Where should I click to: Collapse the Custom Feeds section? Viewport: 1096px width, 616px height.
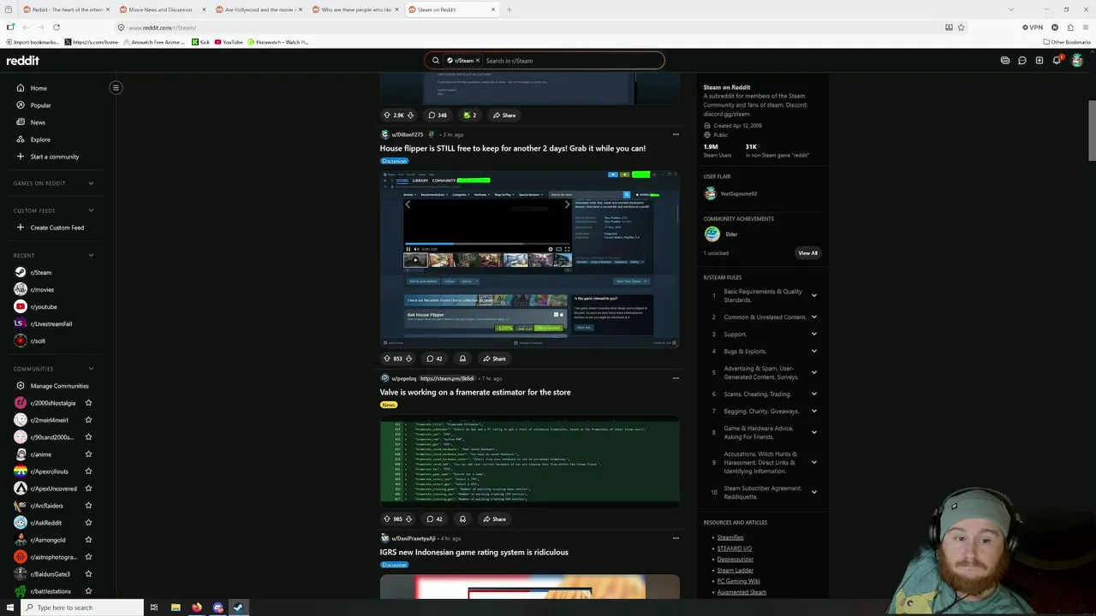point(91,210)
